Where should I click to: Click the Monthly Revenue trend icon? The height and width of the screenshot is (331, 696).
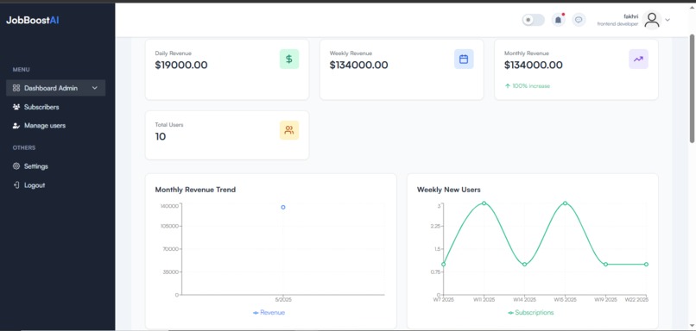tap(638, 59)
